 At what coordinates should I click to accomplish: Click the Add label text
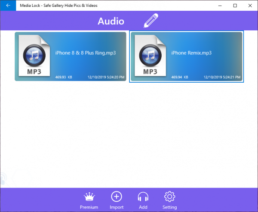tap(143, 207)
